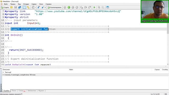Click the page navigate-back icon

[33, 7]
